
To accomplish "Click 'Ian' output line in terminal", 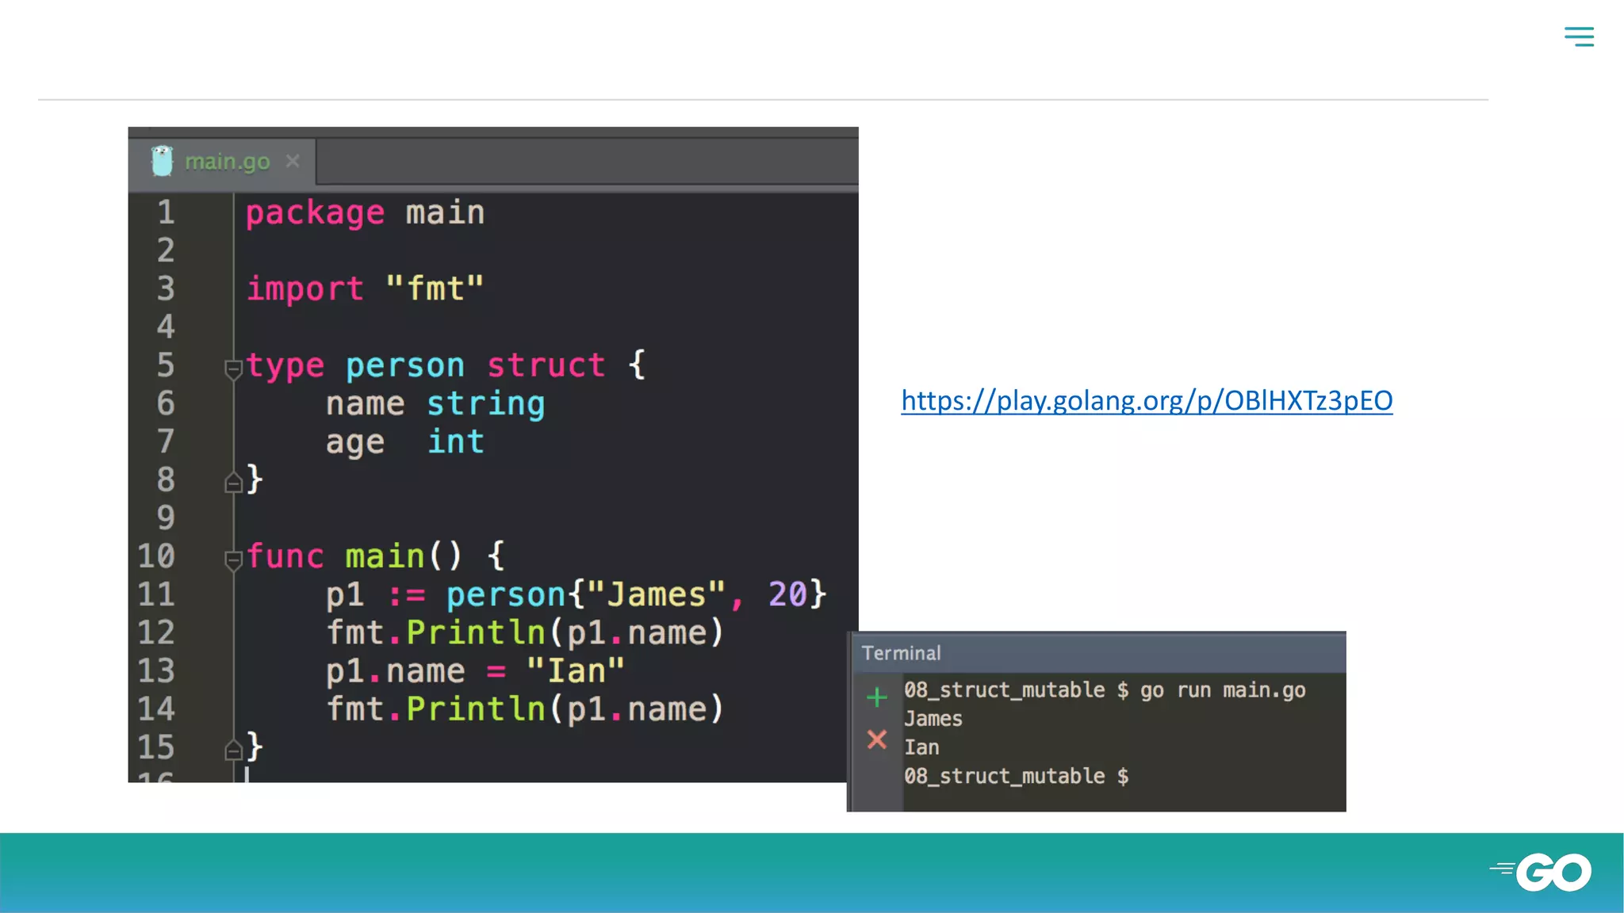I will [x=921, y=747].
